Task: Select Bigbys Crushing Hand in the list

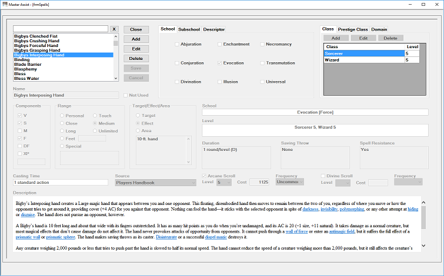Action: pyautogui.click(x=64, y=41)
